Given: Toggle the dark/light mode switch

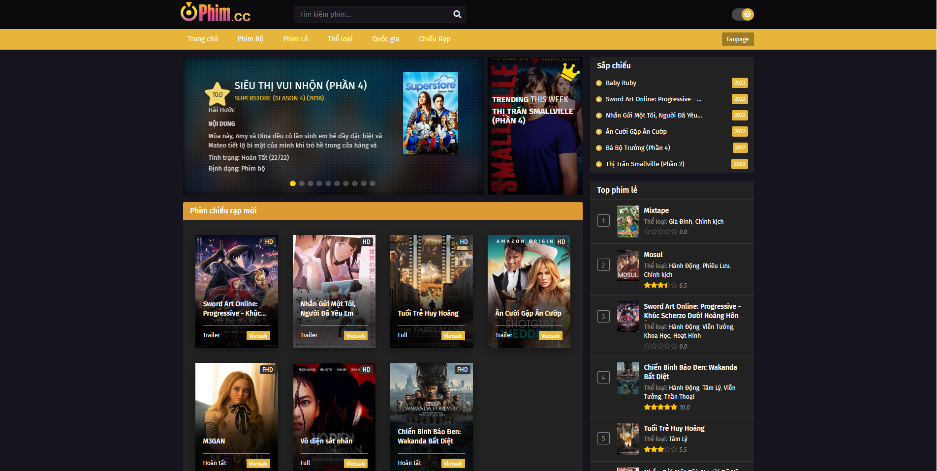Looking at the screenshot, I should pyautogui.click(x=743, y=14).
